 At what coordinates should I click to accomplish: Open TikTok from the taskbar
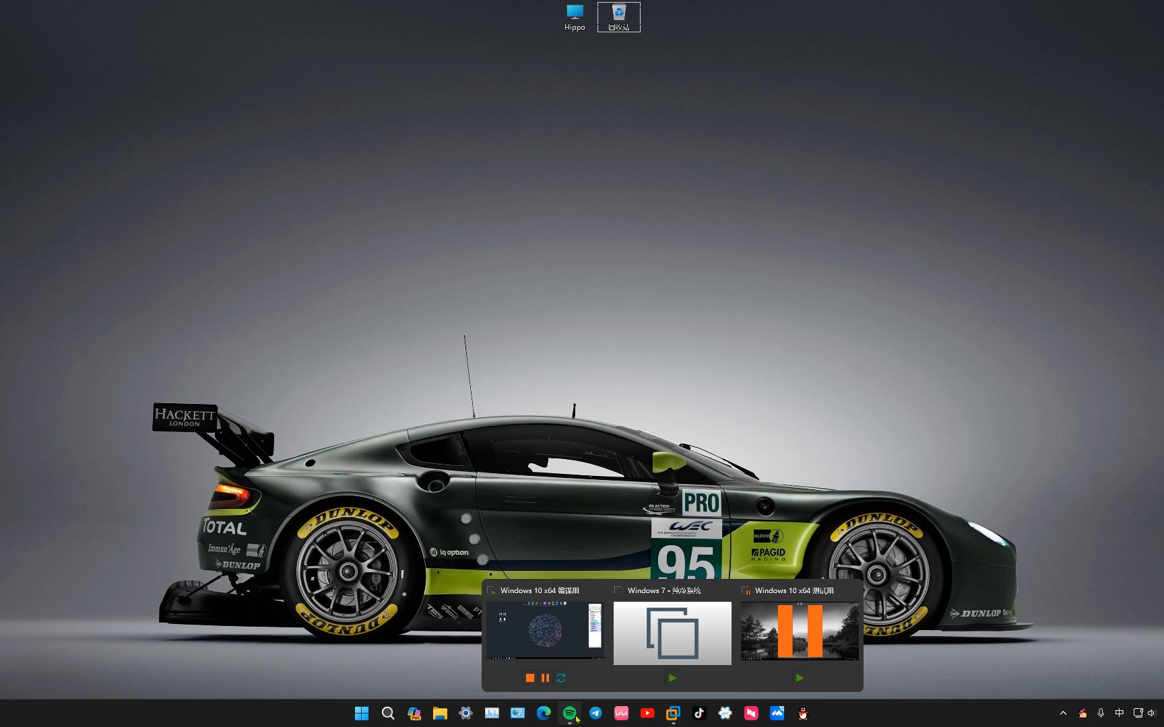tap(699, 713)
